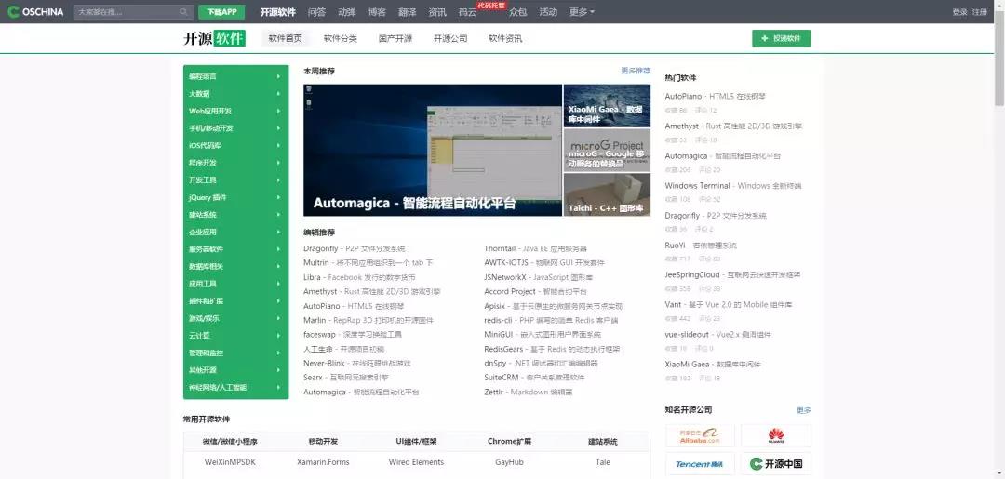Click WeiXinMPSDK table cell

[x=230, y=462]
